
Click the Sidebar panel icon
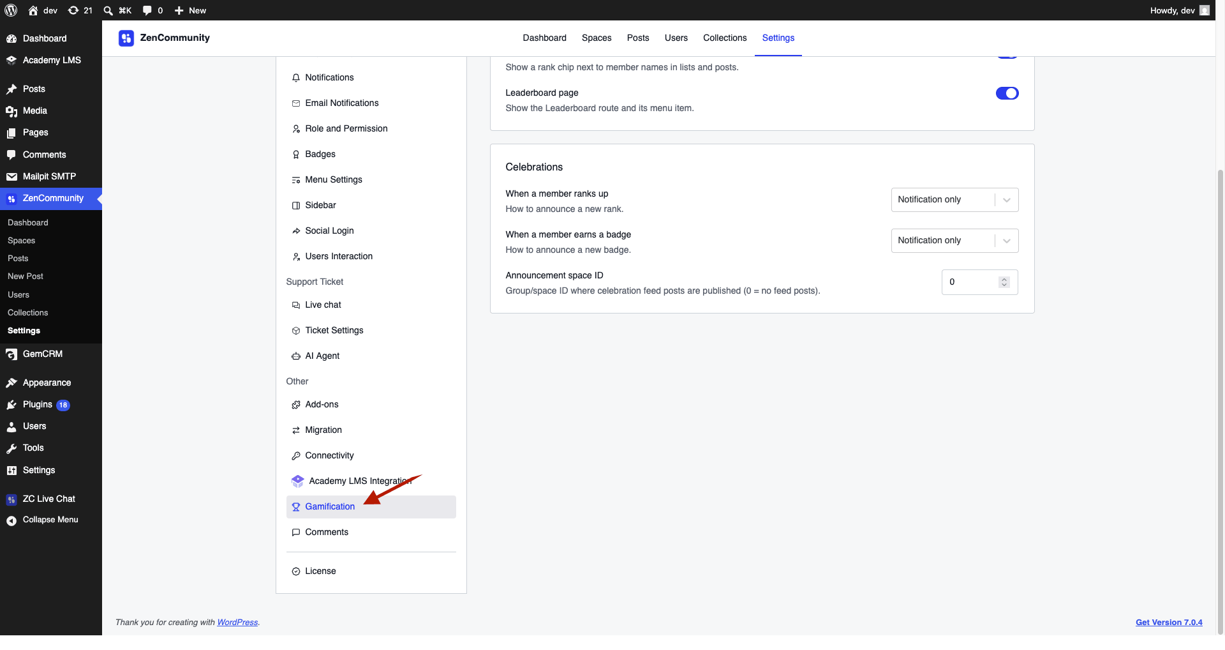pos(296,206)
